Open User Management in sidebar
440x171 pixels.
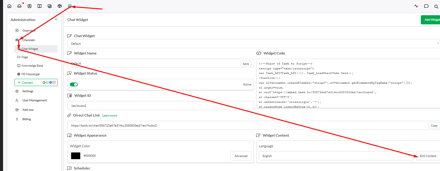(x=35, y=100)
